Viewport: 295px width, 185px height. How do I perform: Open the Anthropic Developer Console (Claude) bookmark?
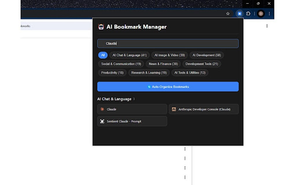[x=204, y=109]
